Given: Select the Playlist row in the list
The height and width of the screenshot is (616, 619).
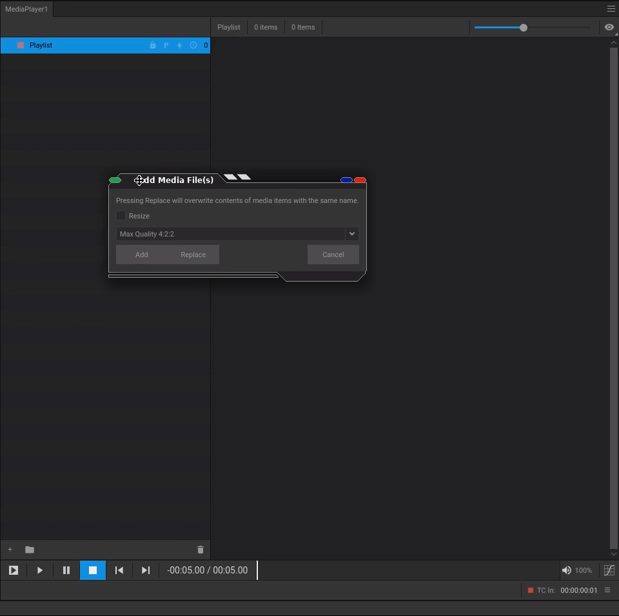Looking at the screenshot, I should click(105, 45).
